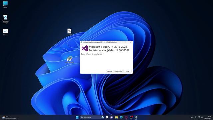Open File Explorer from the taskbar
This screenshot has height=120, width=213.
(x=116, y=117)
